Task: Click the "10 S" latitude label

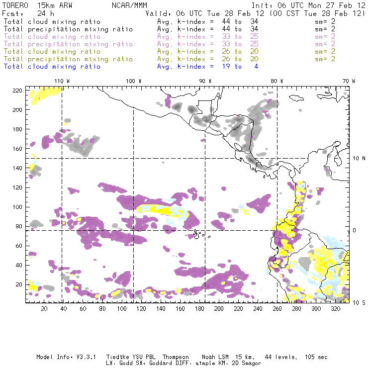Action: click(x=359, y=303)
